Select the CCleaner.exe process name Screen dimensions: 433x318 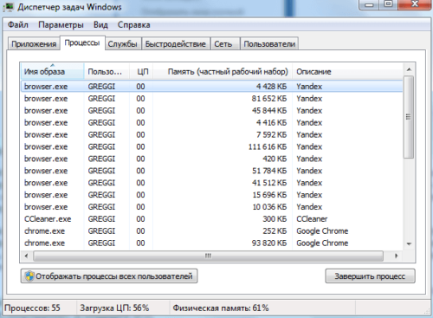coord(48,219)
